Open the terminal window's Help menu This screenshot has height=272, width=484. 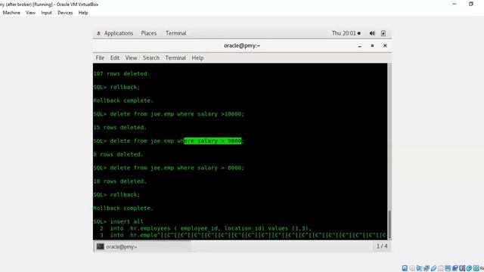point(197,58)
